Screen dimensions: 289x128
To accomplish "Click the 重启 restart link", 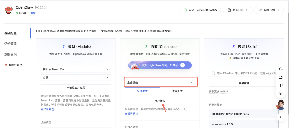I will coord(33,13).
